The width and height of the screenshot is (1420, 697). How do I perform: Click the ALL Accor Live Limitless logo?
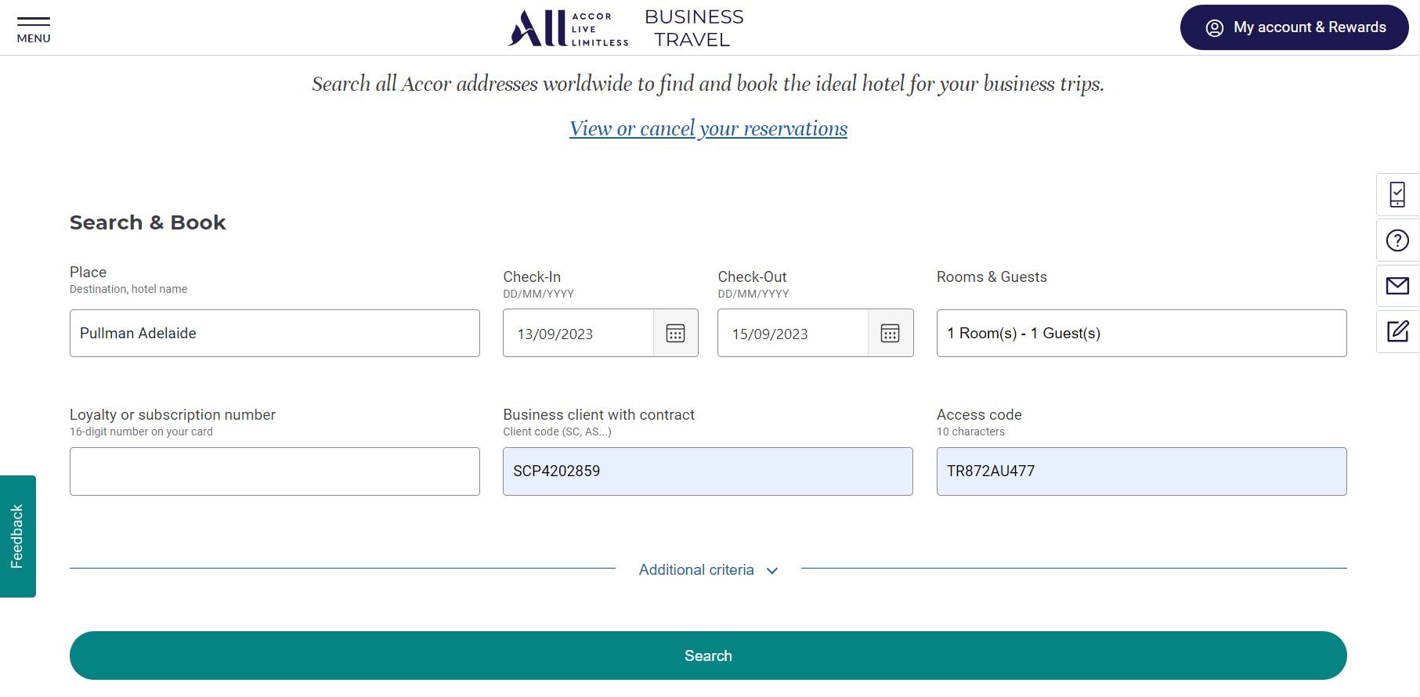point(568,29)
